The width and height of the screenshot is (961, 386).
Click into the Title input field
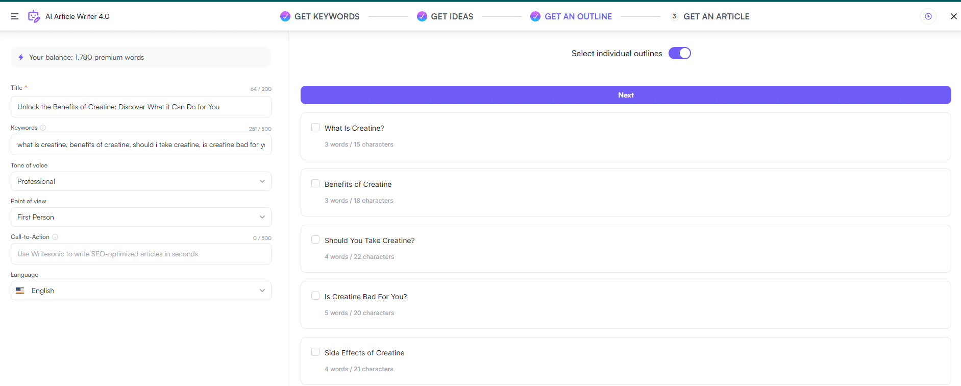[141, 107]
